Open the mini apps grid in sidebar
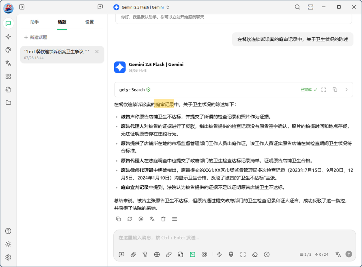 8,76
